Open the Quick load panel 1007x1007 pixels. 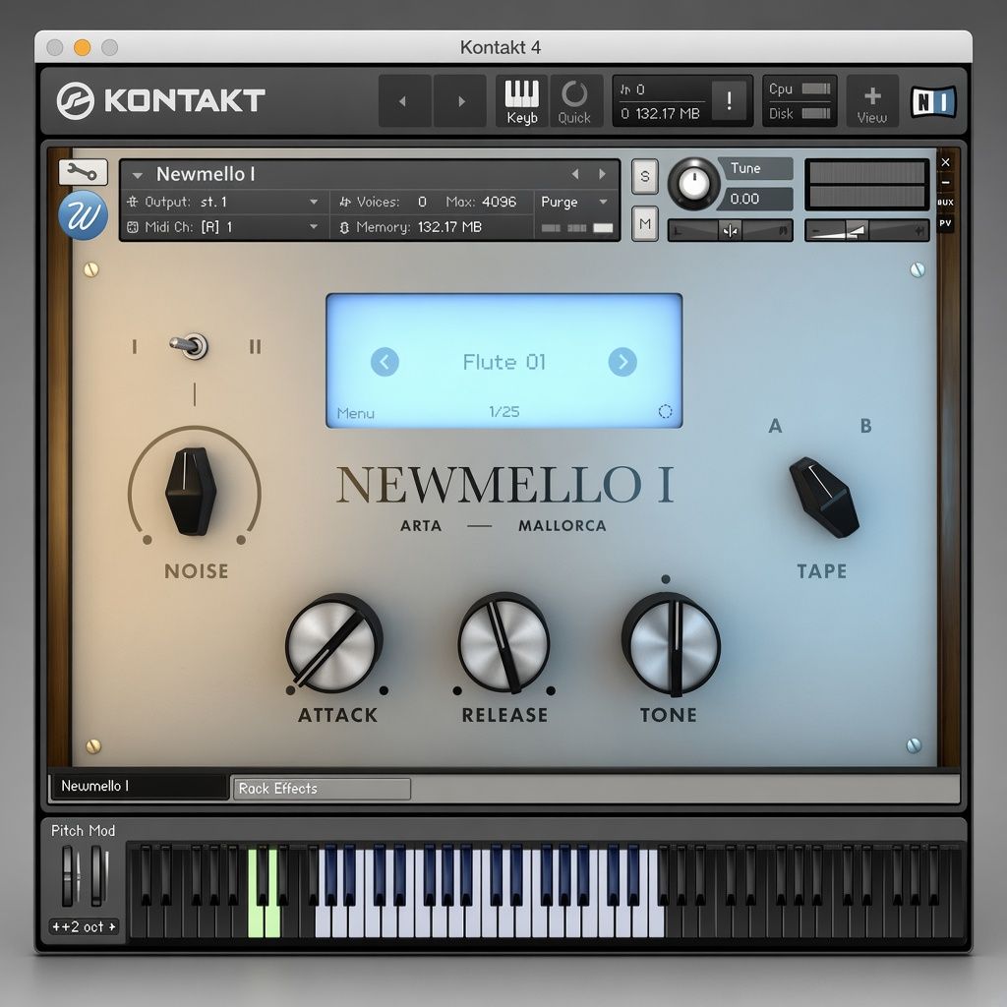pos(574,101)
